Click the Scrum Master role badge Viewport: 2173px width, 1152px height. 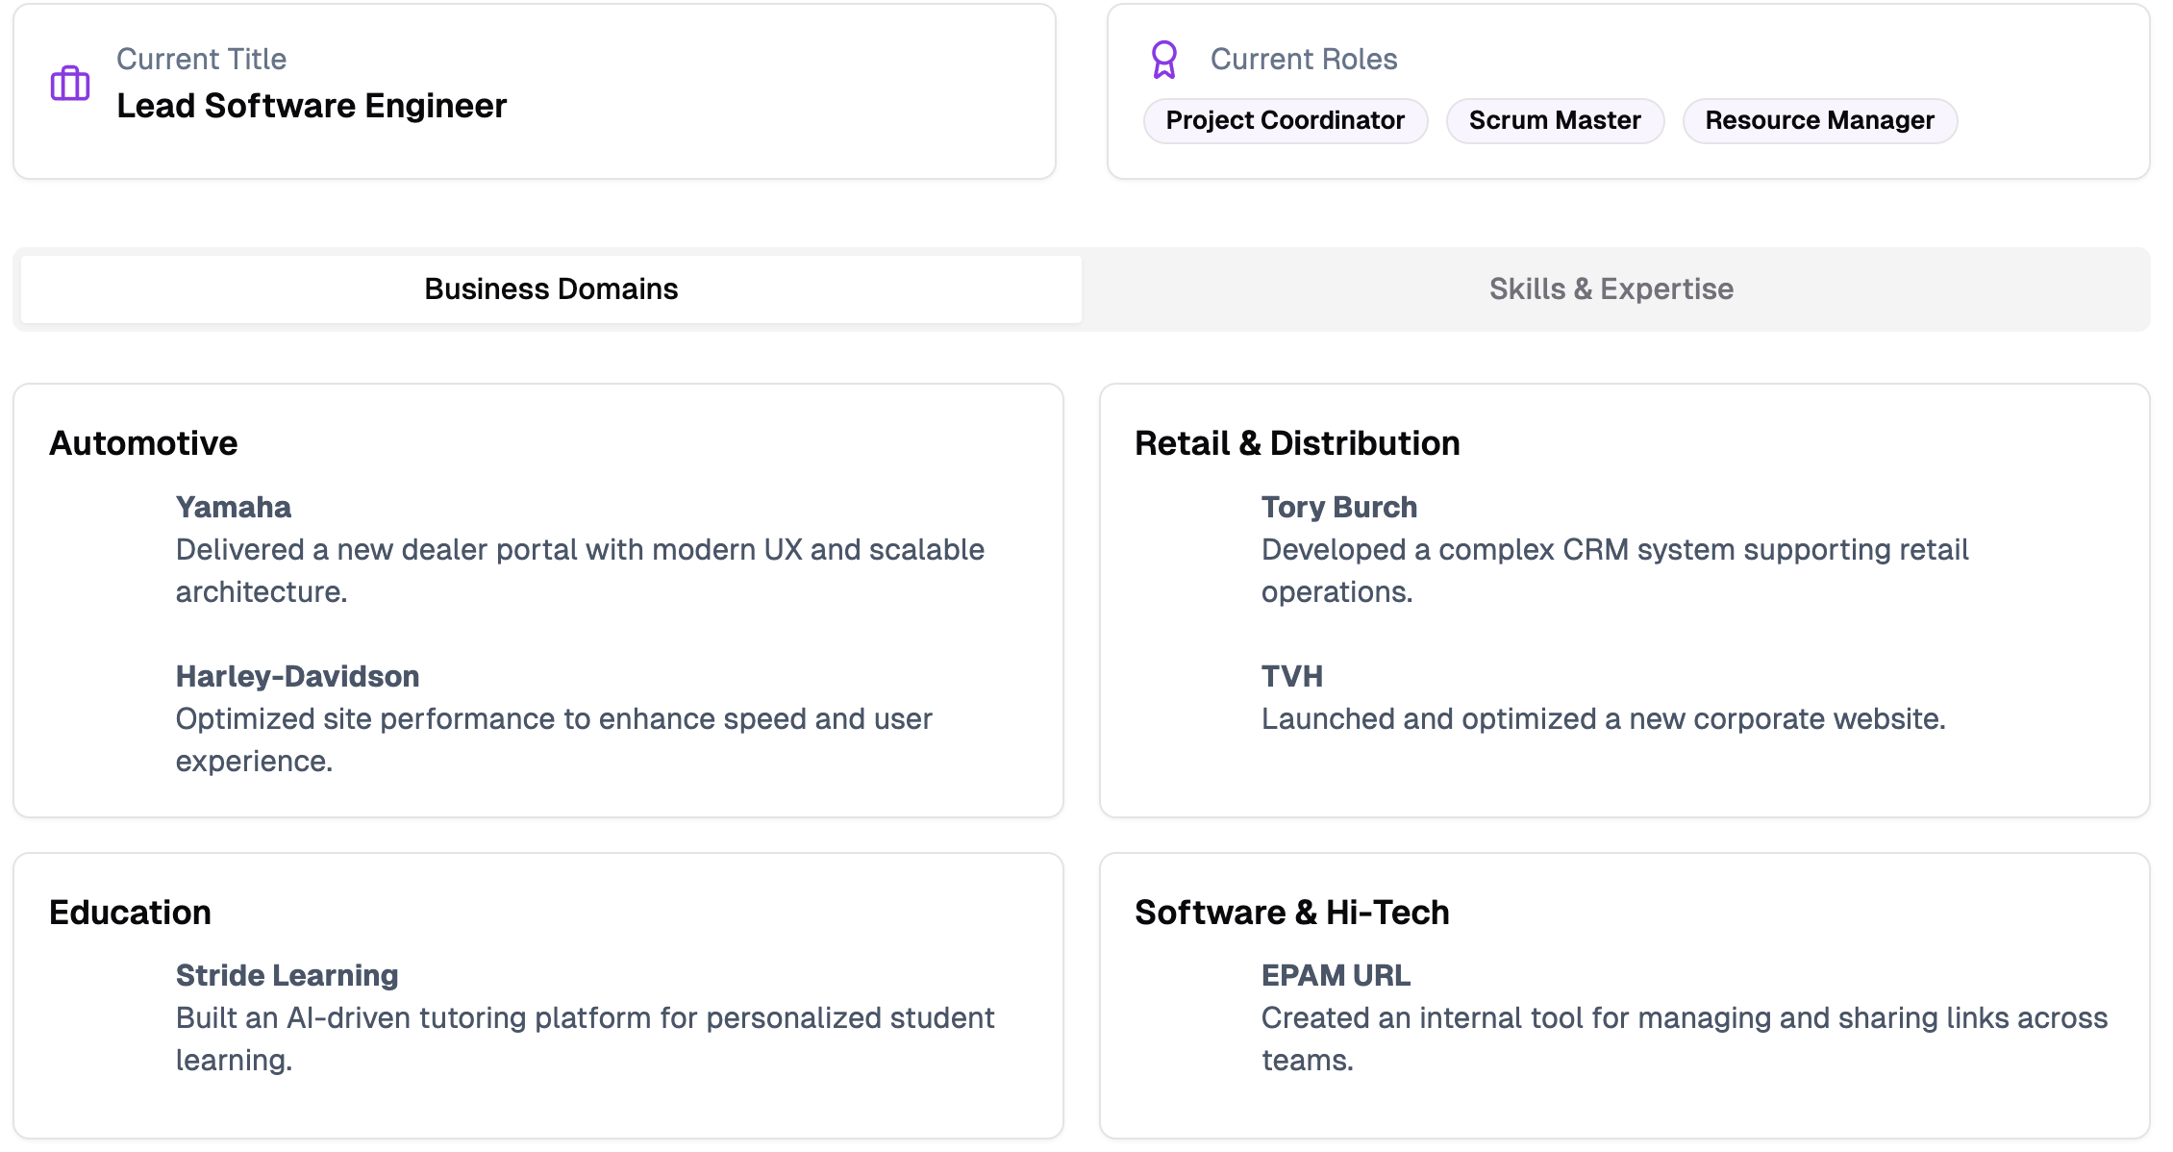point(1554,120)
